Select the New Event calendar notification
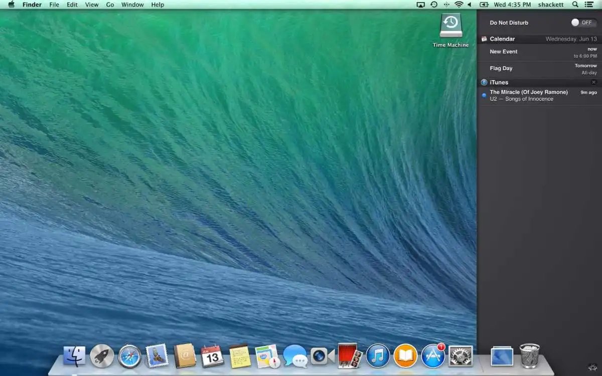The width and height of the screenshot is (602, 376). coord(537,52)
